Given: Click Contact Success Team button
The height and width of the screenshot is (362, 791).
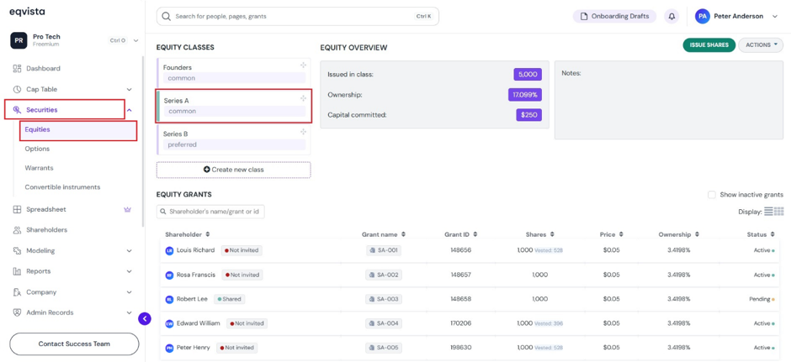Looking at the screenshot, I should point(74,344).
